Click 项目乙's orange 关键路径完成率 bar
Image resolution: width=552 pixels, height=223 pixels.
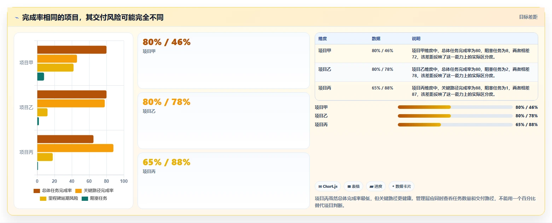pos(71,103)
